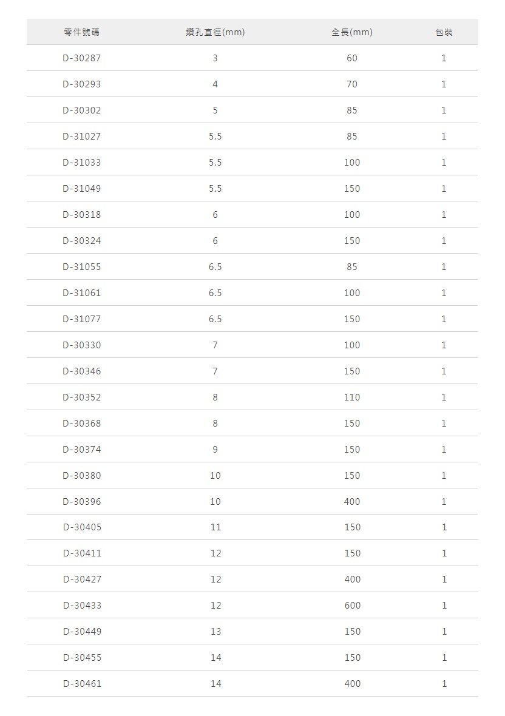505x716 pixels.
Task: Select part number D-31055
Action: 82,267
